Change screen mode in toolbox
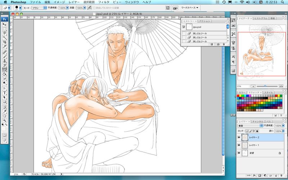288x180 pixels. point(4,140)
